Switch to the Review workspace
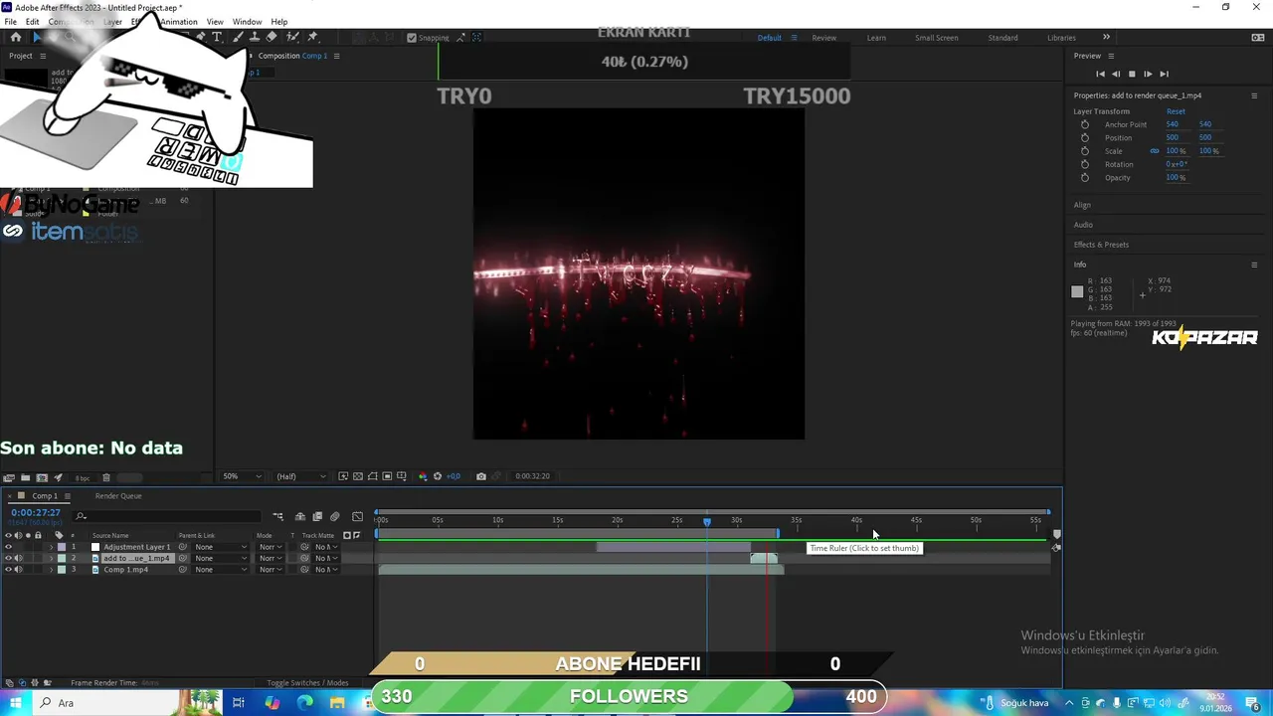1273x716 pixels. tap(824, 38)
